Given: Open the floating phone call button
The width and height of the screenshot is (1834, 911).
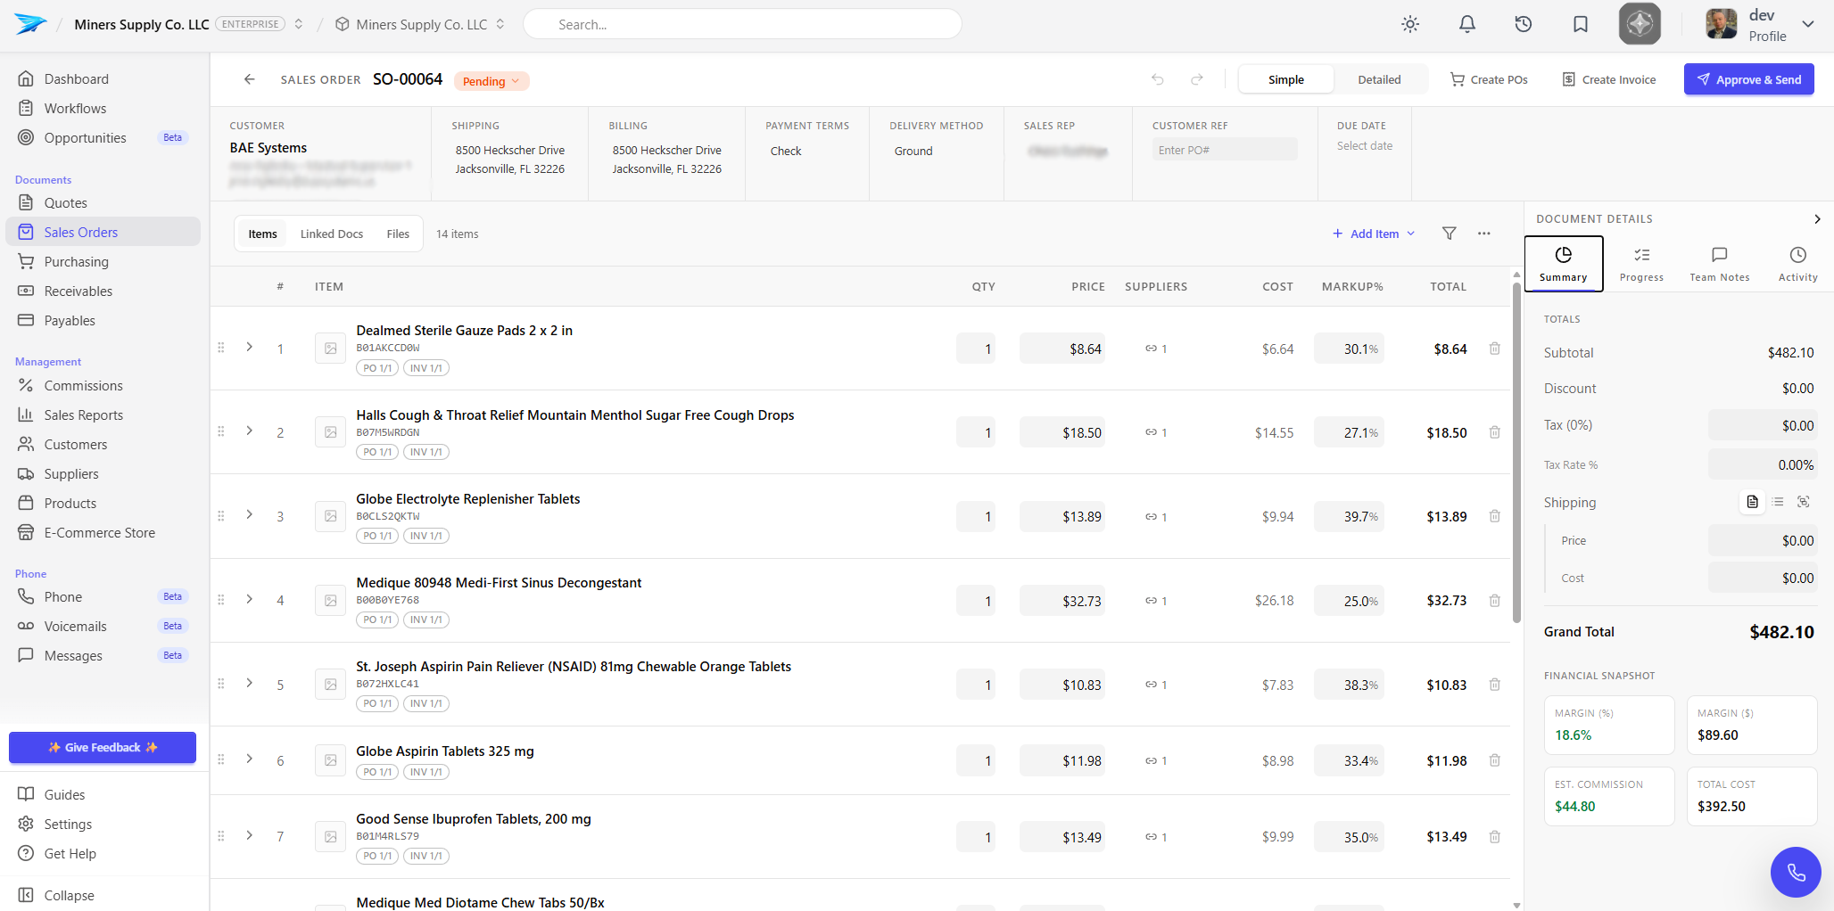Looking at the screenshot, I should [x=1796, y=872].
